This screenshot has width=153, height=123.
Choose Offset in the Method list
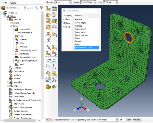coord(86,38)
